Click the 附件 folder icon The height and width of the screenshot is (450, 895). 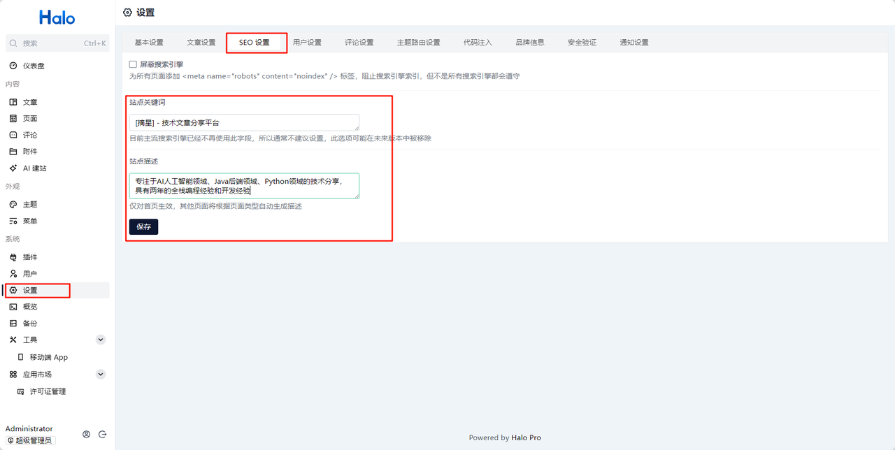pyautogui.click(x=13, y=152)
